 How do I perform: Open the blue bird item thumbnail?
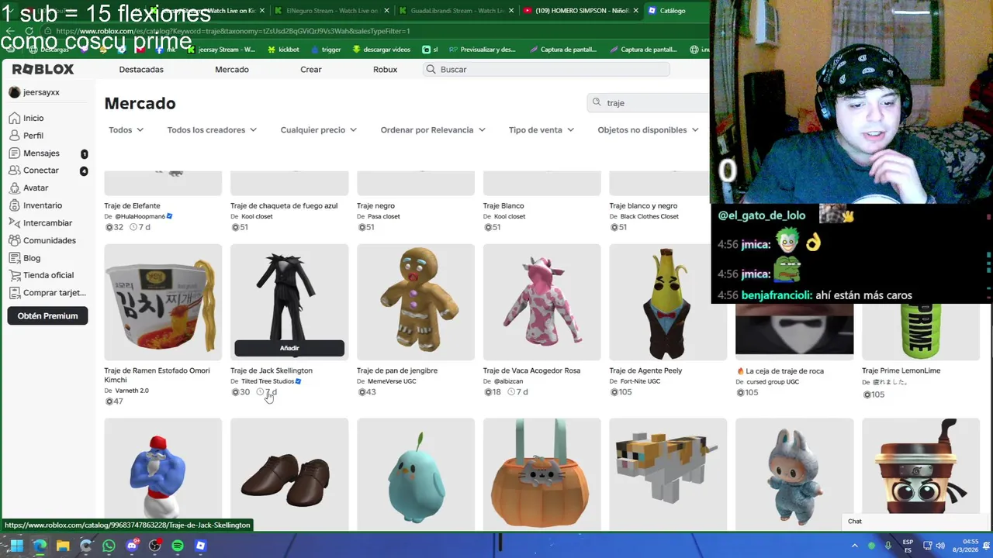(415, 474)
